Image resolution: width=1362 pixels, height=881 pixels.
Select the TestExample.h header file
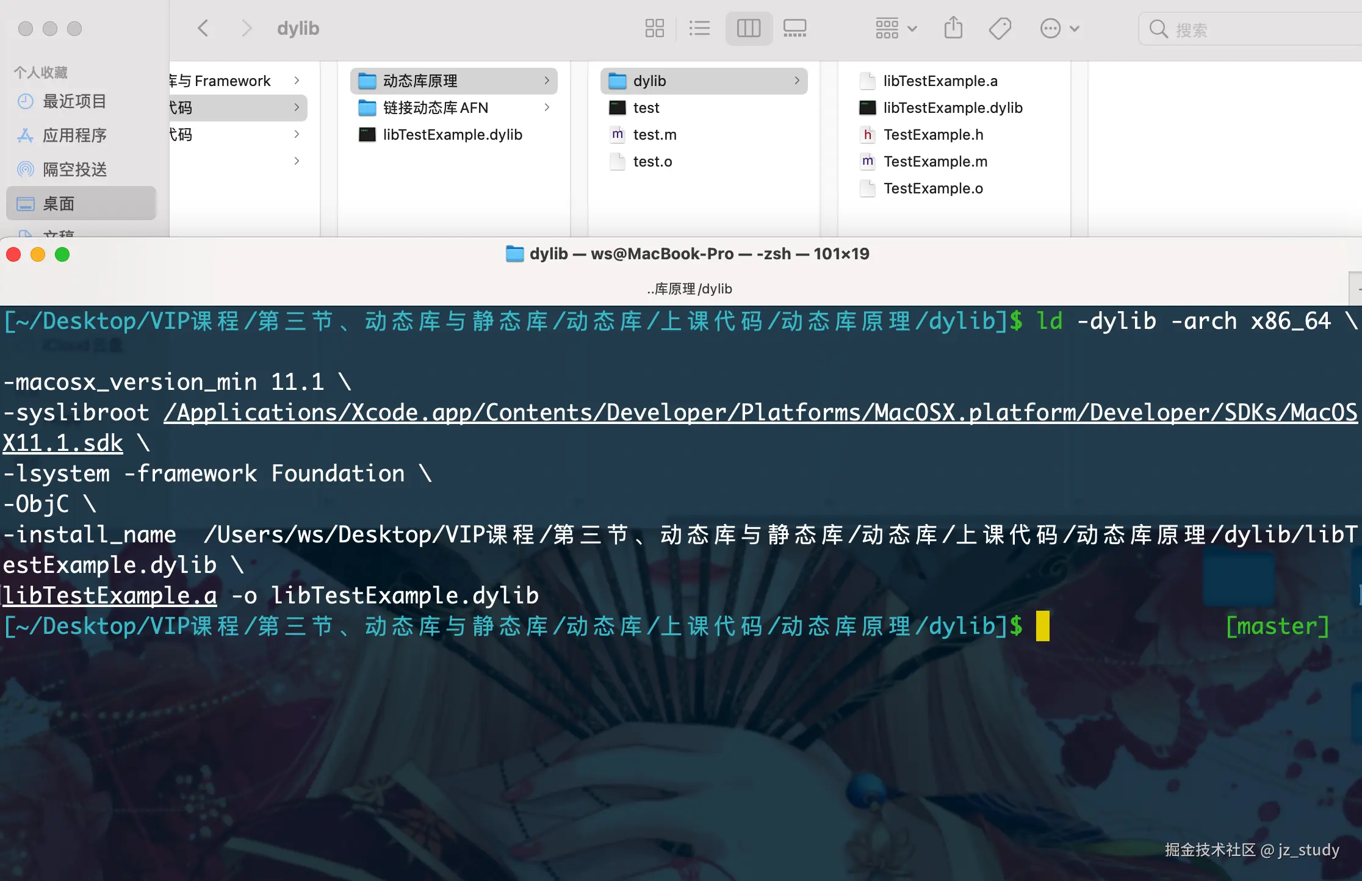pos(933,135)
